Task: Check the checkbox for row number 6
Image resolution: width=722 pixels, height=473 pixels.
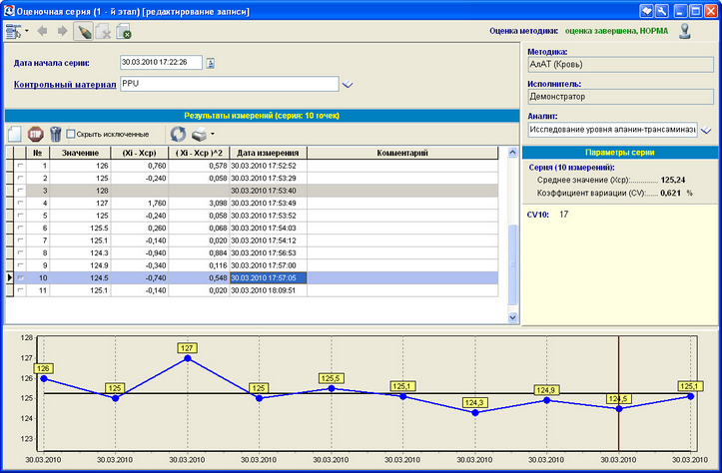Action: [20, 229]
